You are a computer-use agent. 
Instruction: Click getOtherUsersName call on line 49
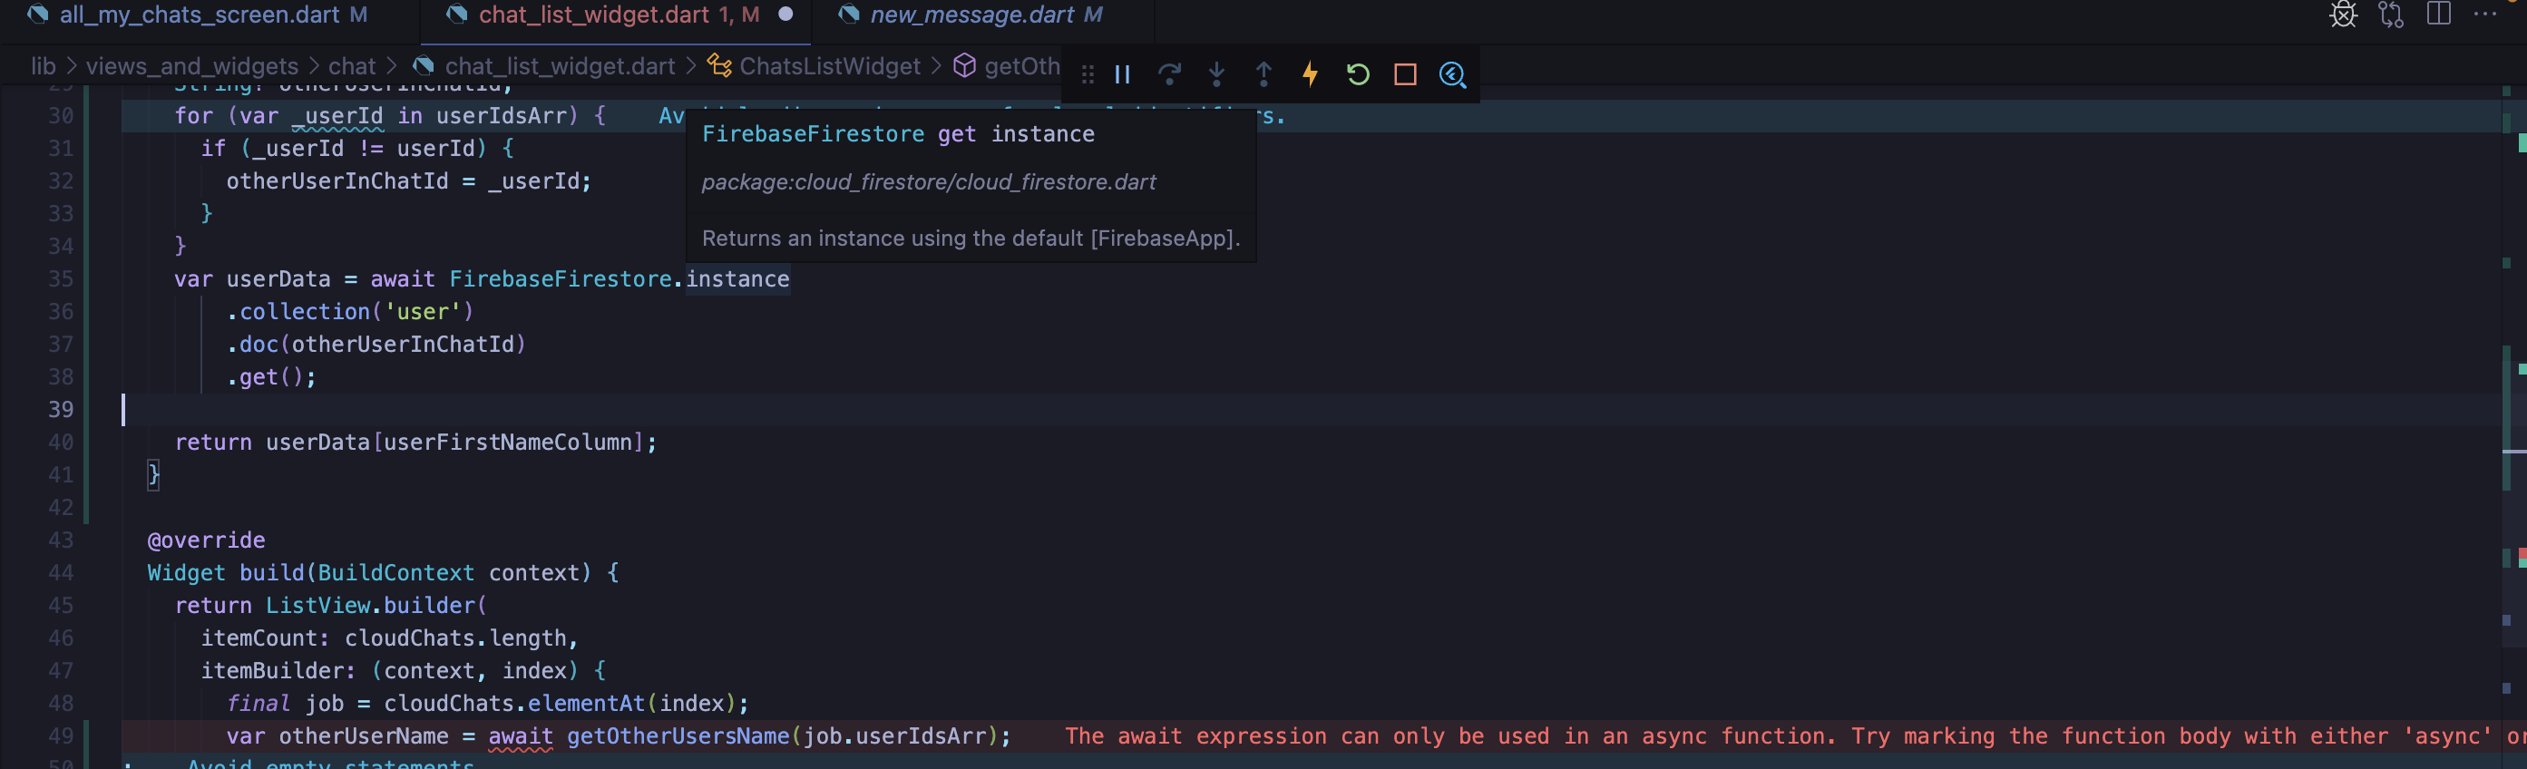tap(678, 736)
